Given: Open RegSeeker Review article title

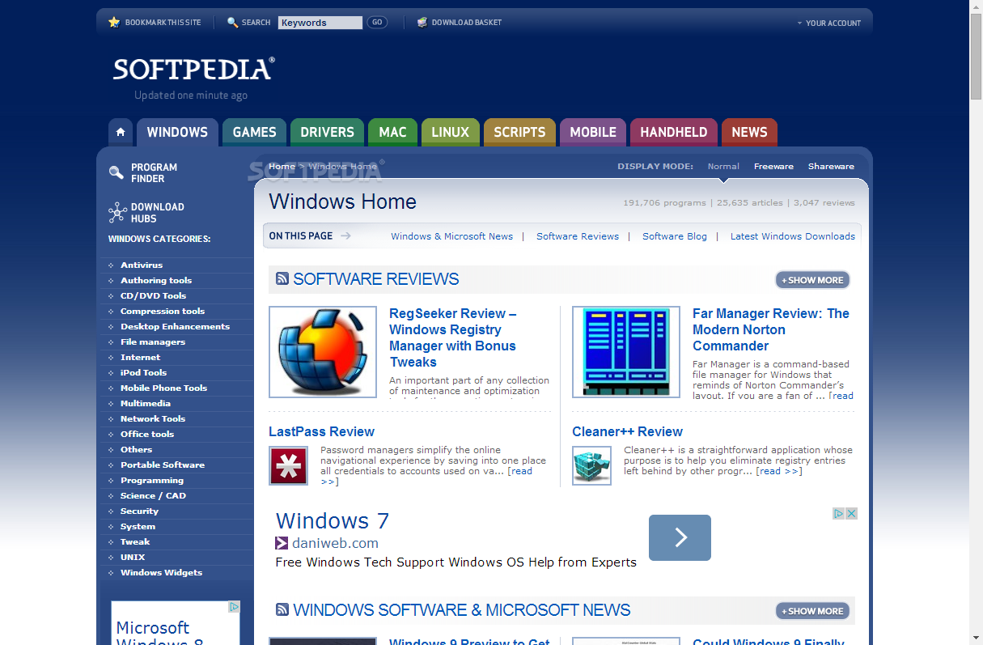Looking at the screenshot, I should [452, 337].
